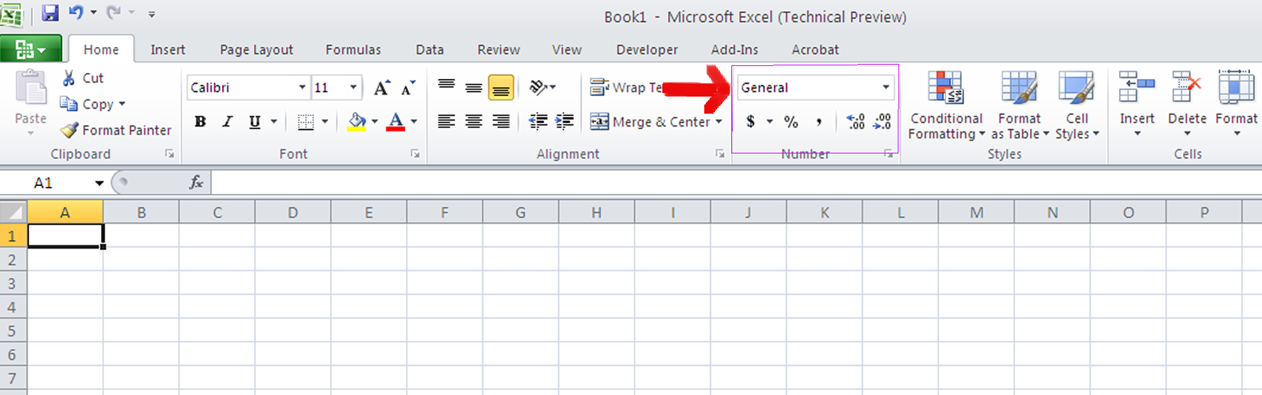The height and width of the screenshot is (395, 1262).
Task: Select column D header
Action: coord(292,212)
